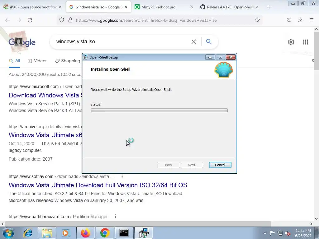Switch to Firefox in the taskbar
319x239 pixels.
[86, 233]
